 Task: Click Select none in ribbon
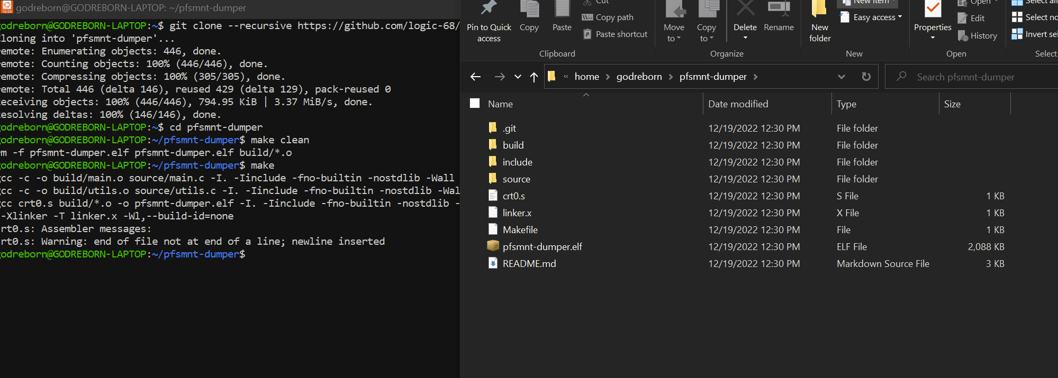[1035, 17]
